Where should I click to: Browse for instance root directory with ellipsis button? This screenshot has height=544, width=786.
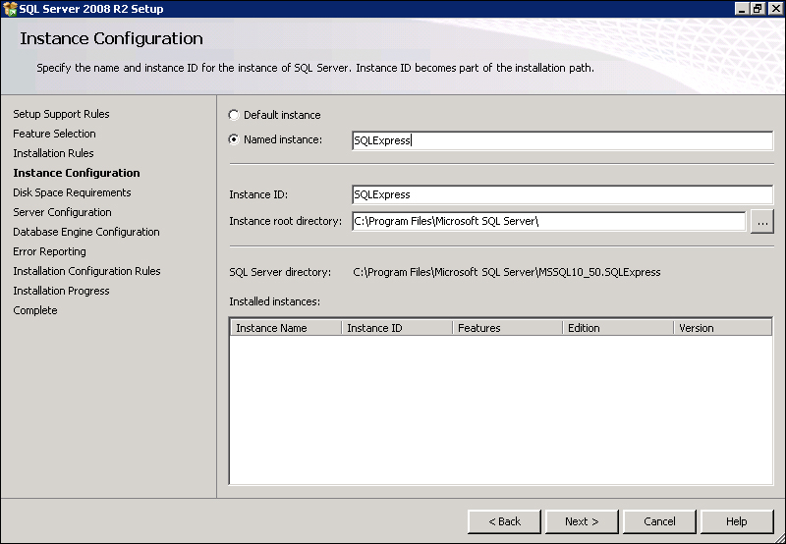point(762,221)
